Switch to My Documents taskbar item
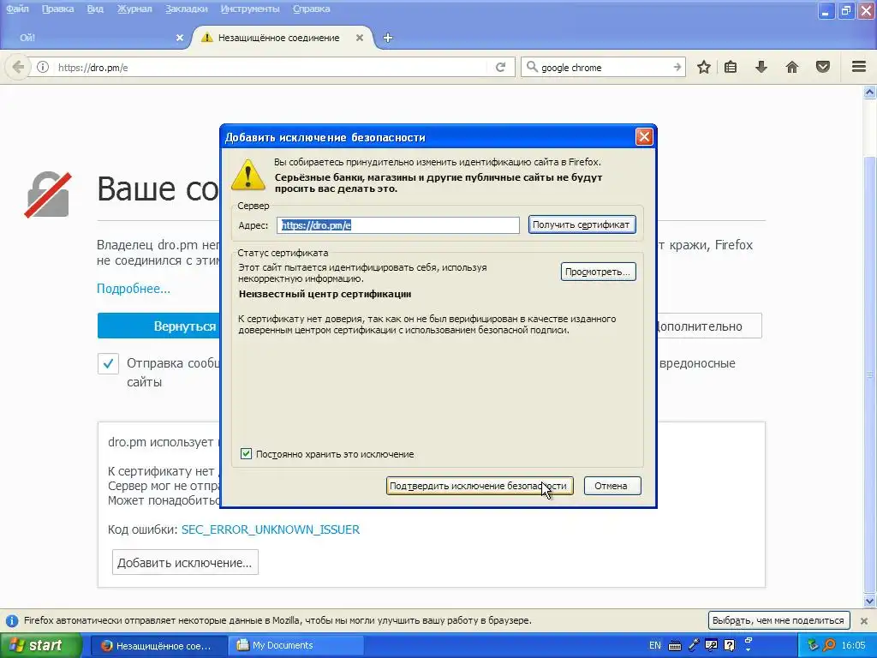 295,645
